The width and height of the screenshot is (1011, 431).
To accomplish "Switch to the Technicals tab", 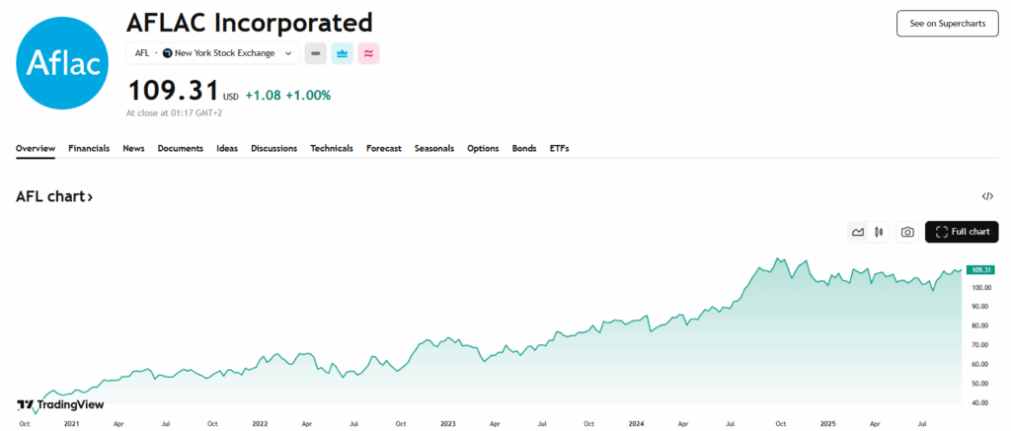I will tap(331, 148).
